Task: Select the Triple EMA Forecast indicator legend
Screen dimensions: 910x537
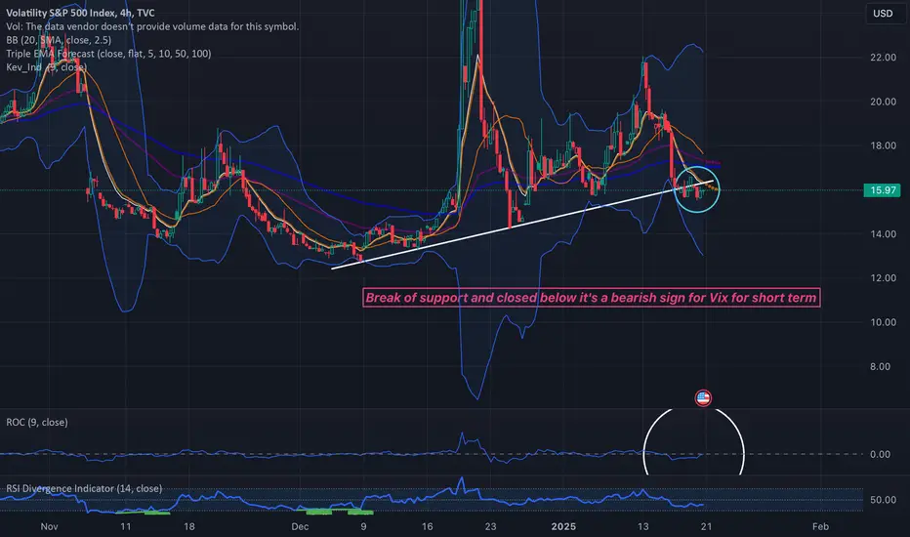Action: click(108, 54)
